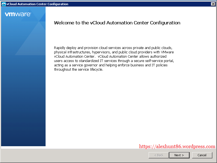Click the VMware logo in the banner

click(18, 14)
